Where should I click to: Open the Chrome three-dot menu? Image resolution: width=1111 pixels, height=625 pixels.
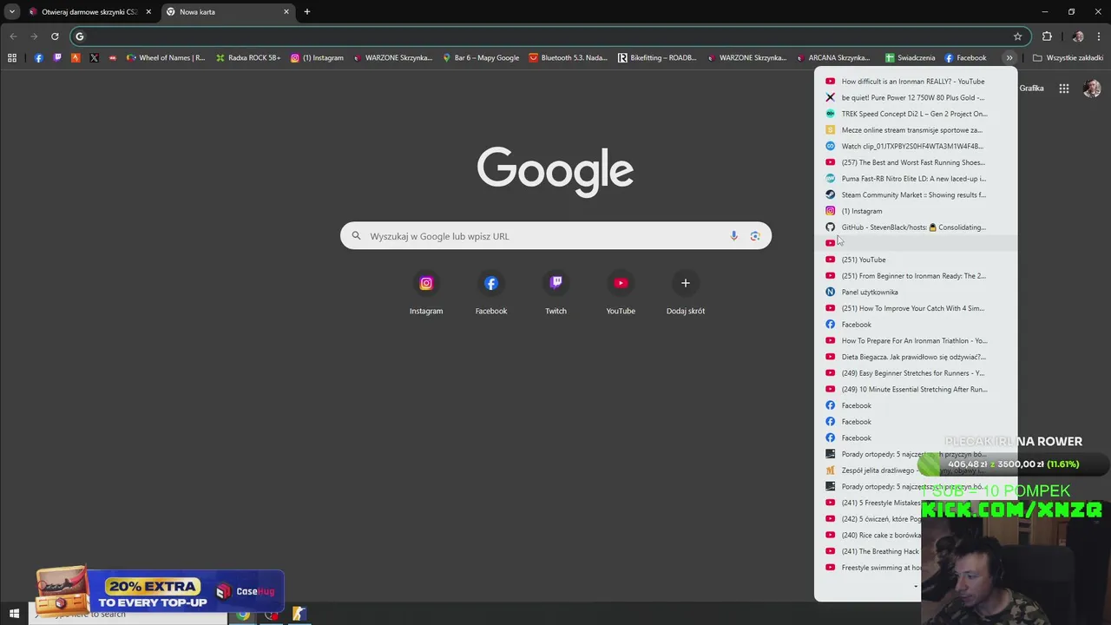[1100, 36]
